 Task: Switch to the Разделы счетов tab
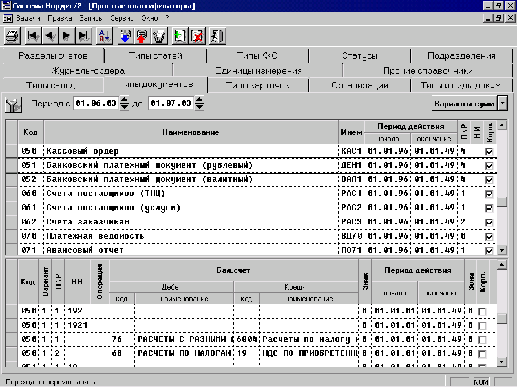point(53,55)
